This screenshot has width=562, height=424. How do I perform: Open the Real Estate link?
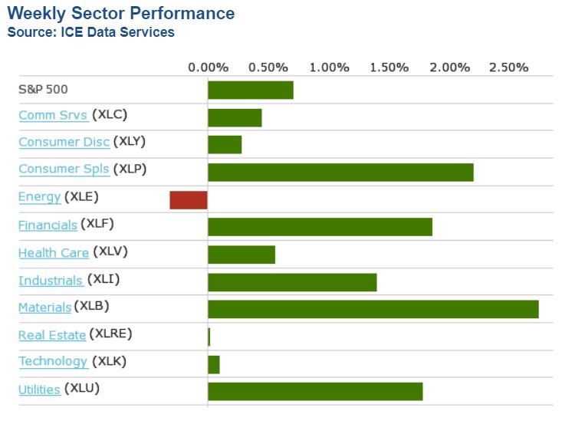[52, 335]
